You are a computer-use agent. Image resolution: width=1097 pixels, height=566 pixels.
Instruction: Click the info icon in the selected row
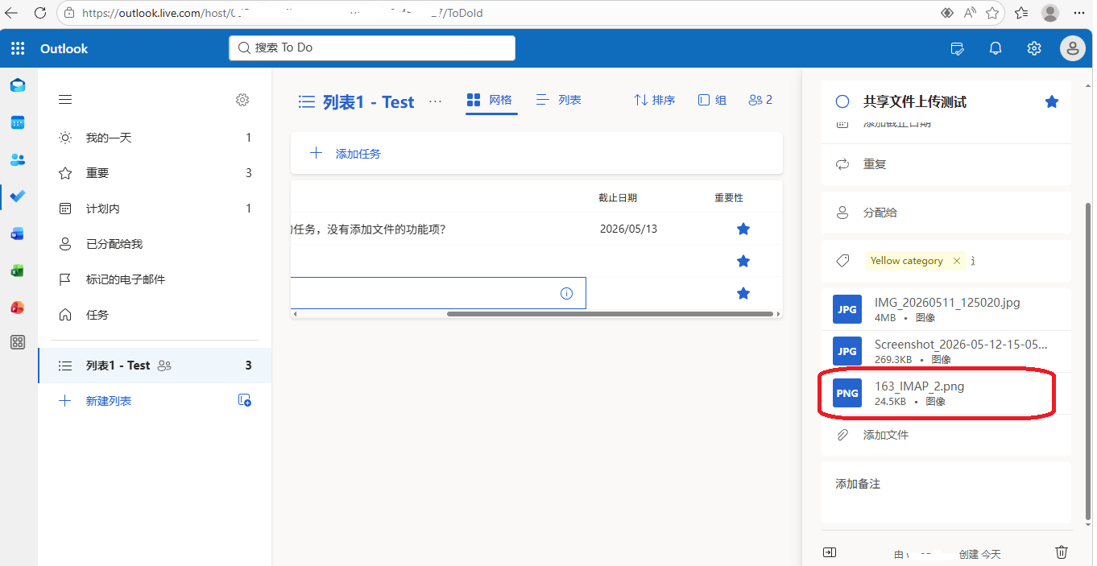click(566, 293)
